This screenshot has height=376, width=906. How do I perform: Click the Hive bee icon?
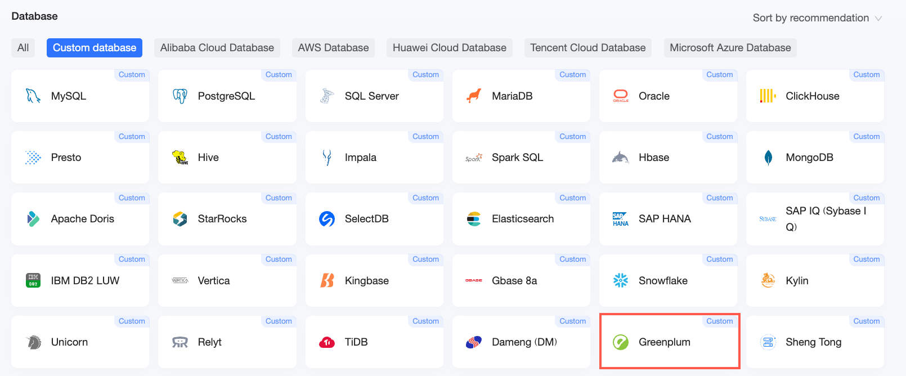[x=180, y=158]
